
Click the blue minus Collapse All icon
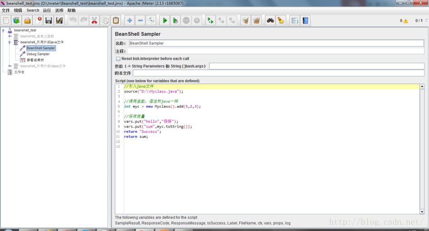pyautogui.click(x=140, y=20)
